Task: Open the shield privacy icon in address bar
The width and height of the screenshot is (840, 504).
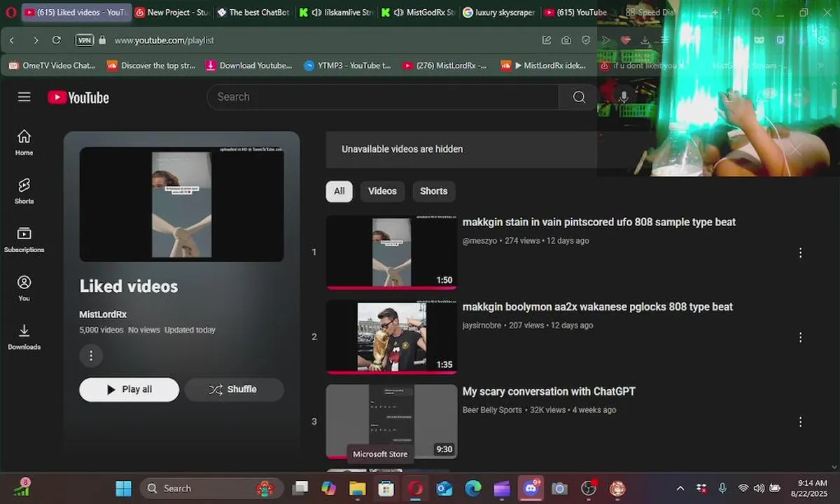Action: 586,41
